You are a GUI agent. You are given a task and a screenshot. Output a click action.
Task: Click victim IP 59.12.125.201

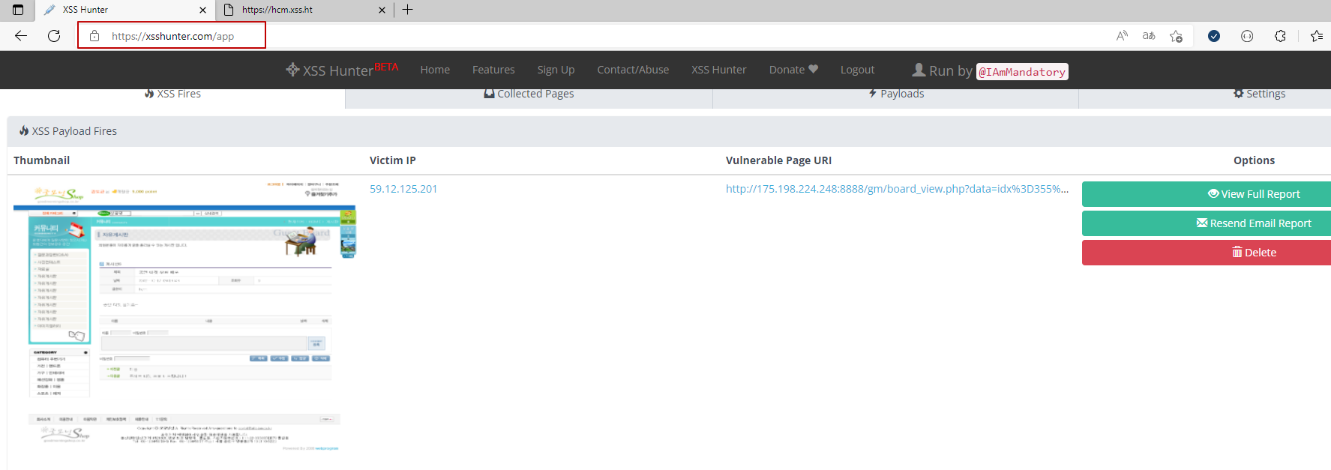403,189
